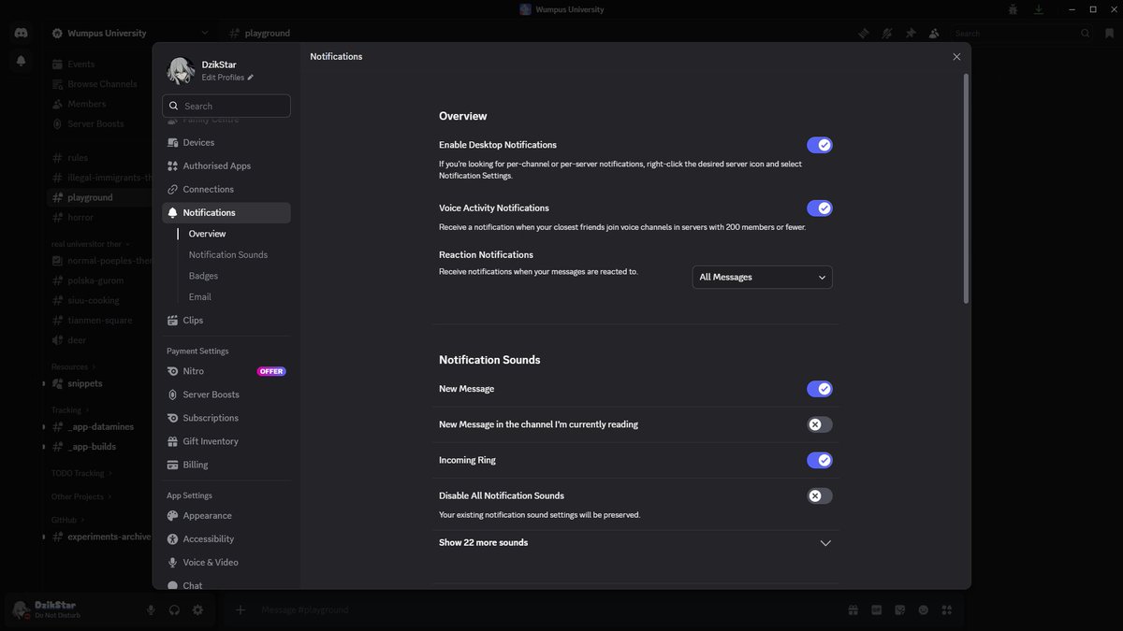Expand Show 22 more sounds
The width and height of the screenshot is (1123, 631).
pyautogui.click(x=635, y=542)
